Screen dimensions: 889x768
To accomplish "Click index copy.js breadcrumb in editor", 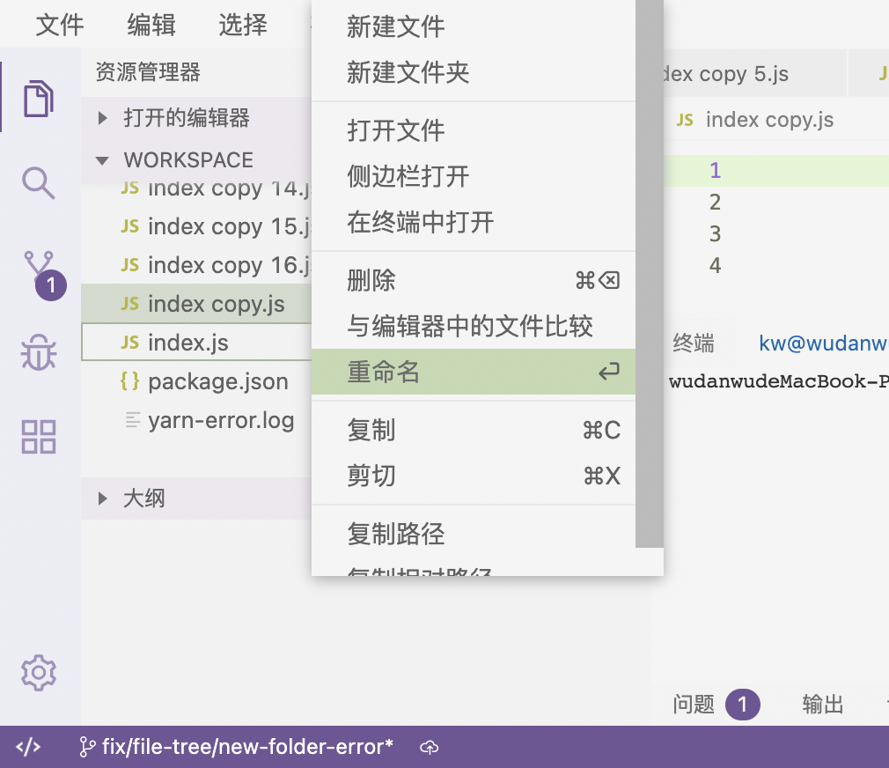I will 755,120.
